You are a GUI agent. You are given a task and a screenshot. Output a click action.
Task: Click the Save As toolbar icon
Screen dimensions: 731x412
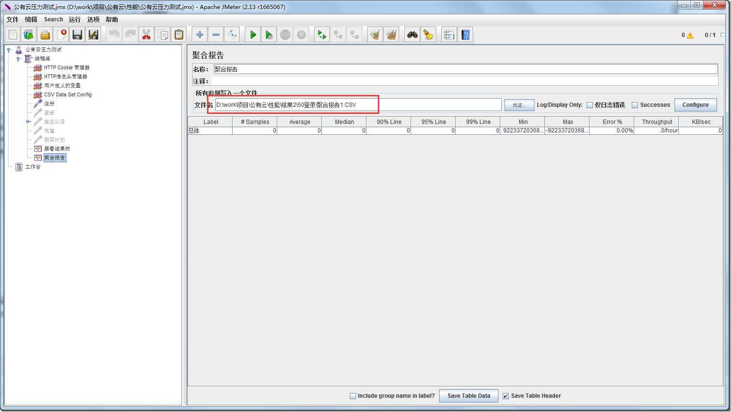(94, 35)
